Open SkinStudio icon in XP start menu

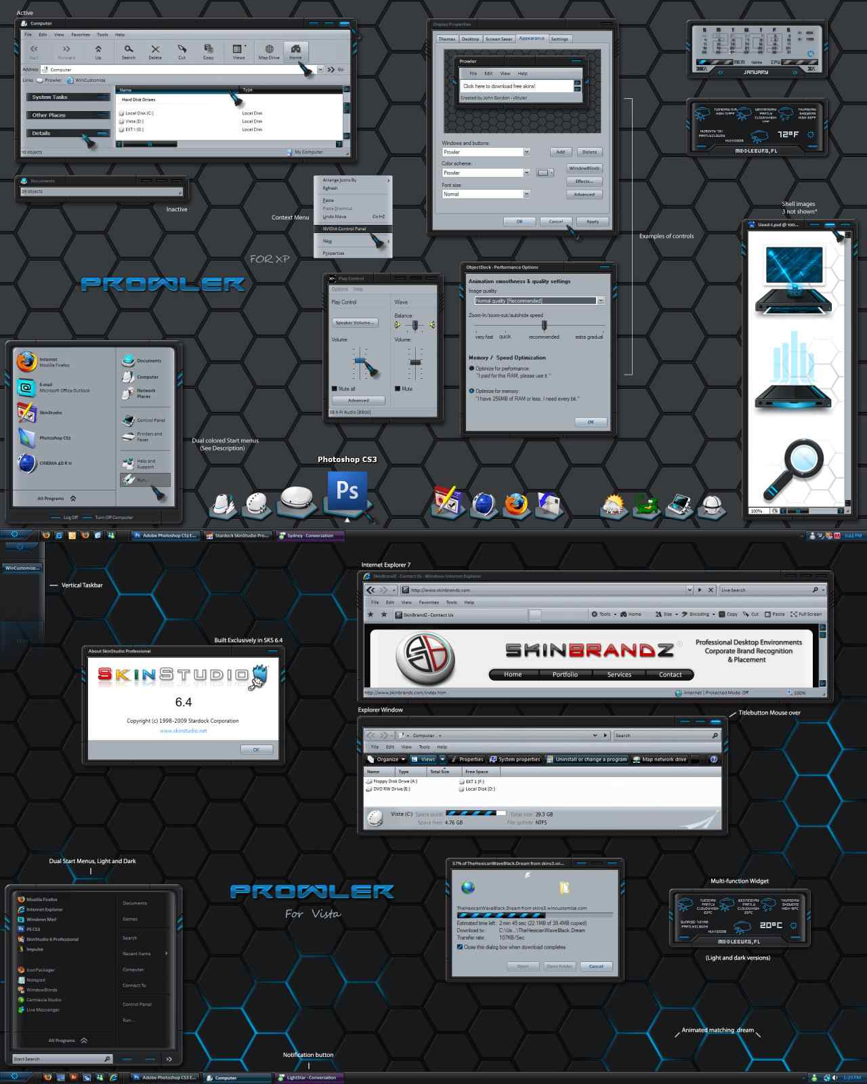click(26, 412)
